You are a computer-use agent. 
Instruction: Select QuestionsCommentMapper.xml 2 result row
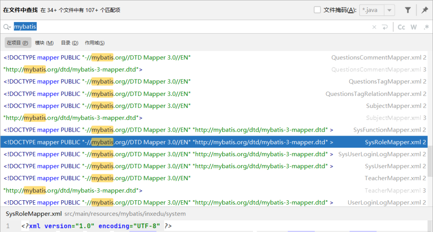[214, 57]
